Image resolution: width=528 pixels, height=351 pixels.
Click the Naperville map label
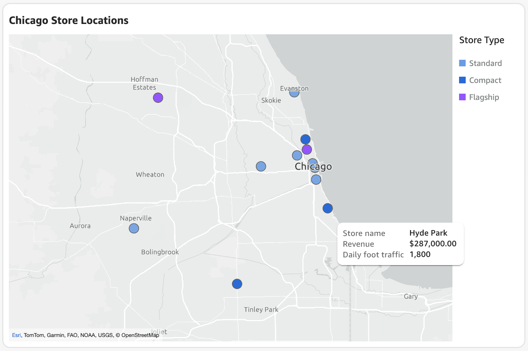(136, 218)
